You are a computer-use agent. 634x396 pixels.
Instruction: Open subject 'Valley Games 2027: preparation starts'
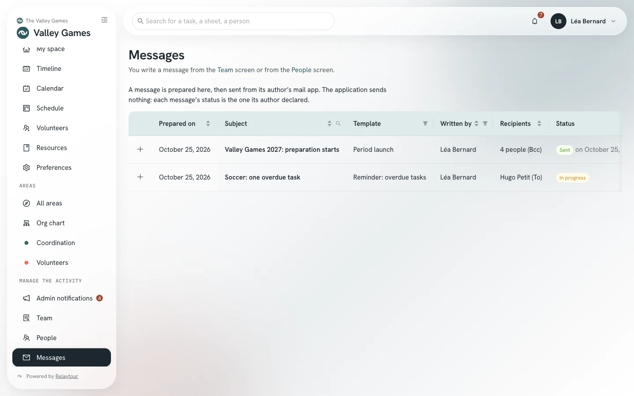[x=282, y=150]
